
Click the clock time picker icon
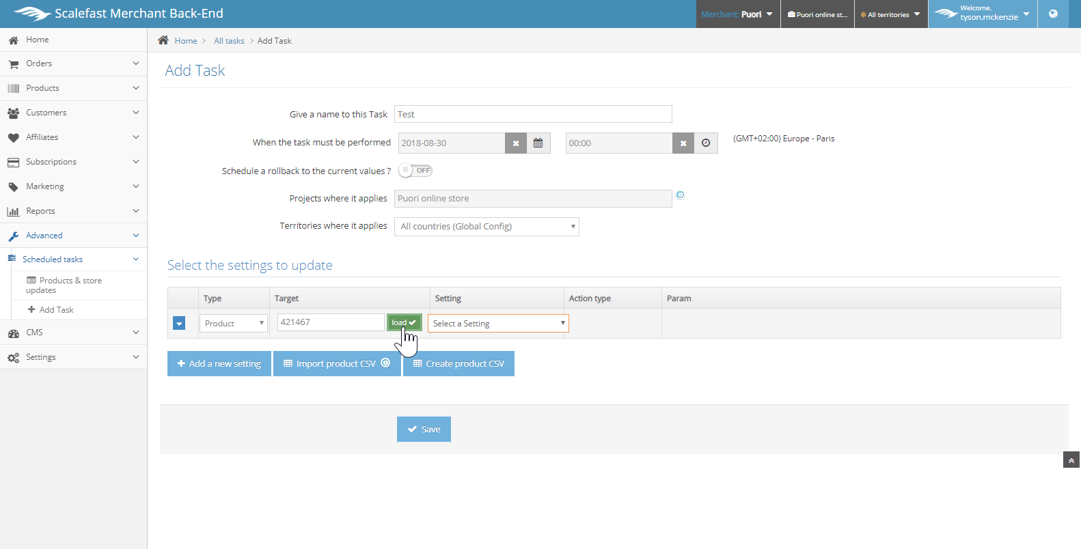(706, 143)
